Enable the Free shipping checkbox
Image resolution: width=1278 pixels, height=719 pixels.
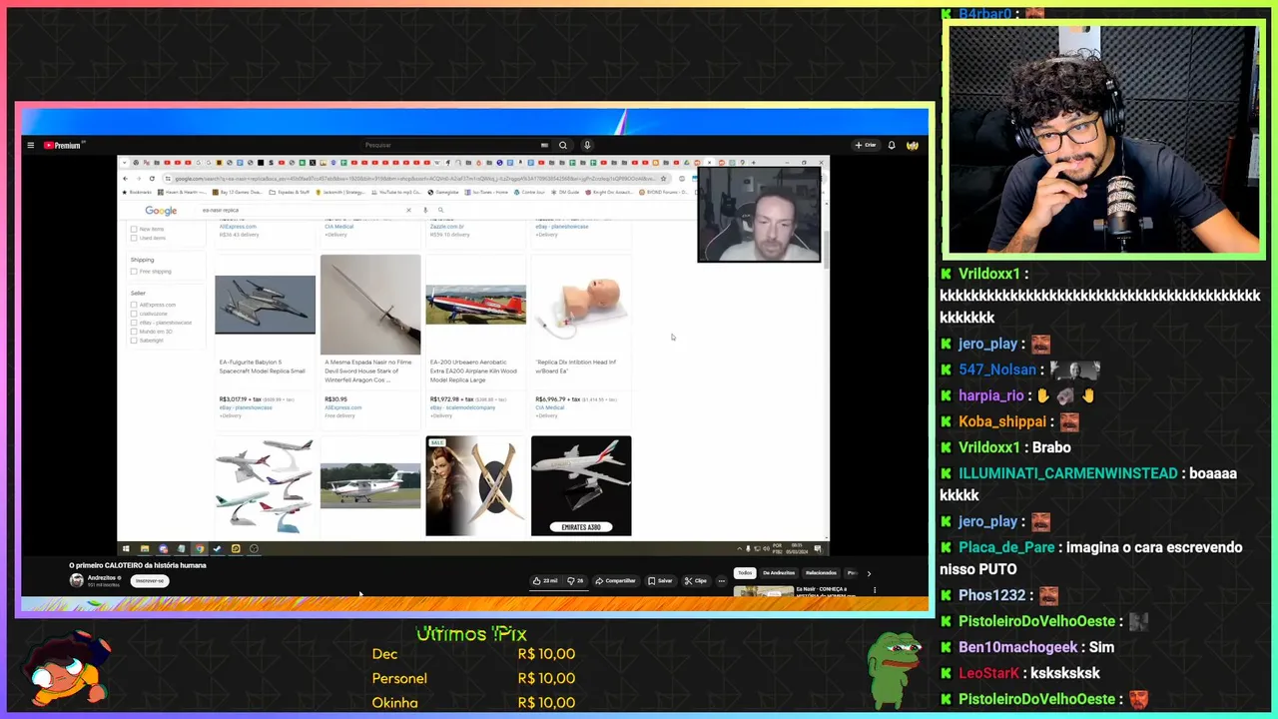click(x=134, y=272)
